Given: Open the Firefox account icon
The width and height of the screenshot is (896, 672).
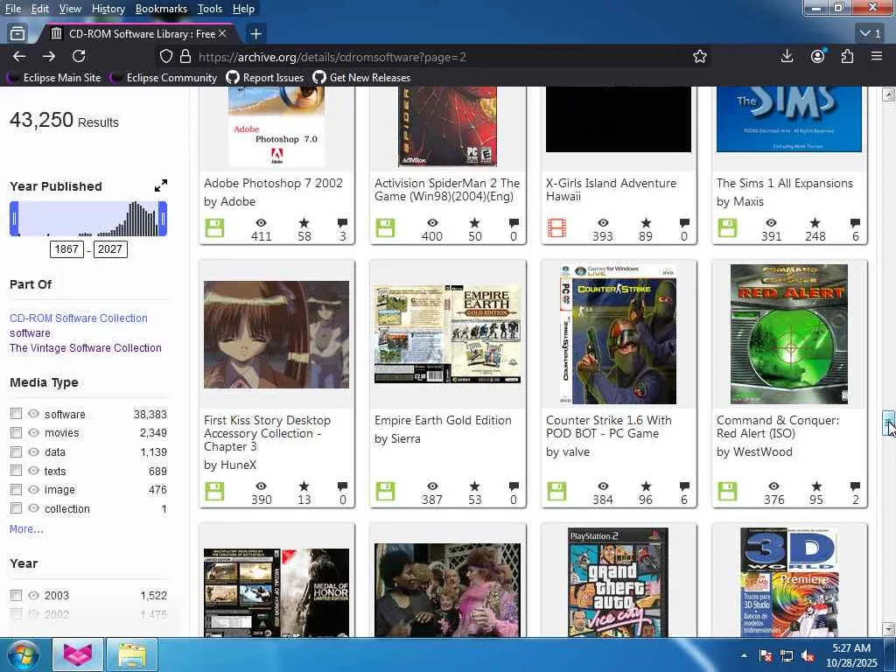Looking at the screenshot, I should 817,56.
